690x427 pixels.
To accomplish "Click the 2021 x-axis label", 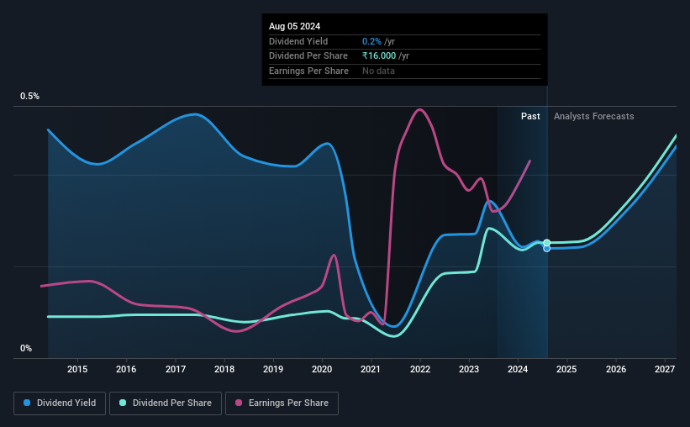I will pyautogui.click(x=371, y=369).
